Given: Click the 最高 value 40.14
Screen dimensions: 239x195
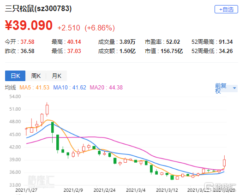Looking at the screenshot, I should tap(74, 42).
